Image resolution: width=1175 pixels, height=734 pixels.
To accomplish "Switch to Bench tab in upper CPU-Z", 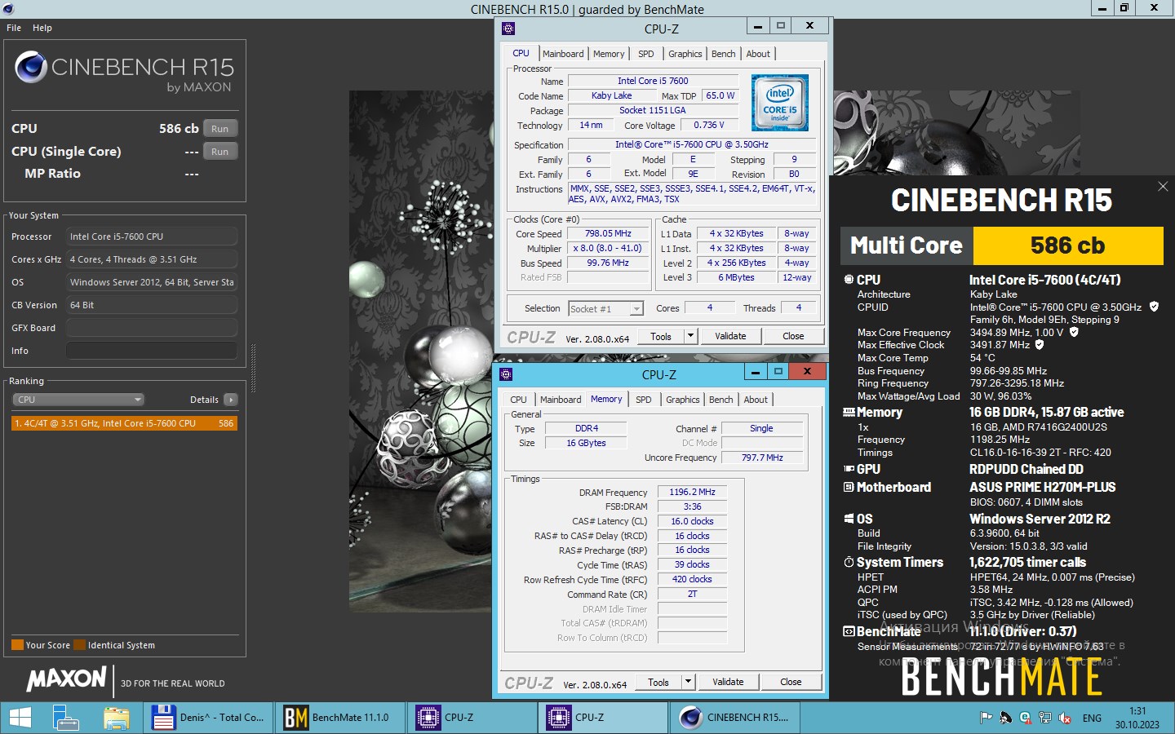I will pos(724,54).
